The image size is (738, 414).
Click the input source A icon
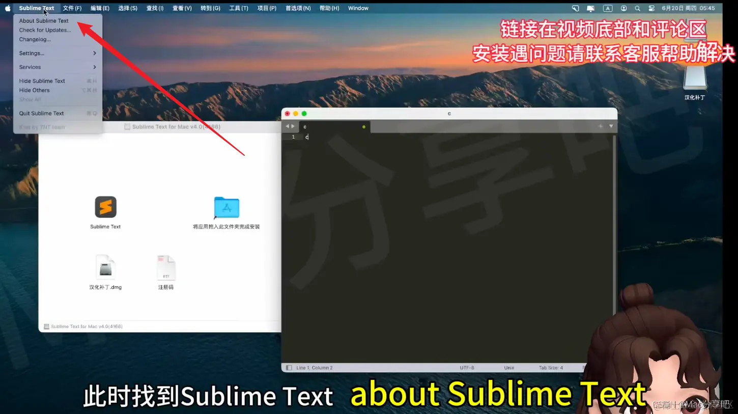coord(608,8)
